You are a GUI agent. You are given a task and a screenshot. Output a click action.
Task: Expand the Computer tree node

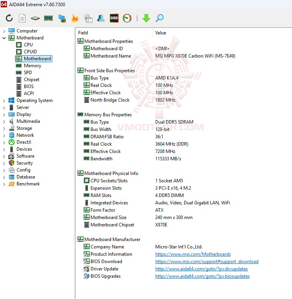(x=4, y=31)
